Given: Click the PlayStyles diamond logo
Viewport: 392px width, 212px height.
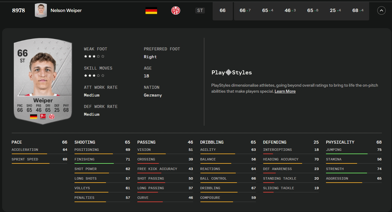Looking at the screenshot, I should click(x=229, y=72).
